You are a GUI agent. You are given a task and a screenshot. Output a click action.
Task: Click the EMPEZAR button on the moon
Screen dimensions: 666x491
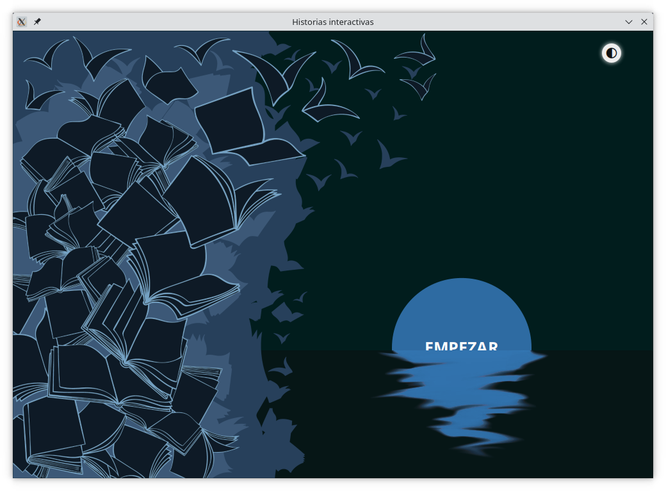461,346
